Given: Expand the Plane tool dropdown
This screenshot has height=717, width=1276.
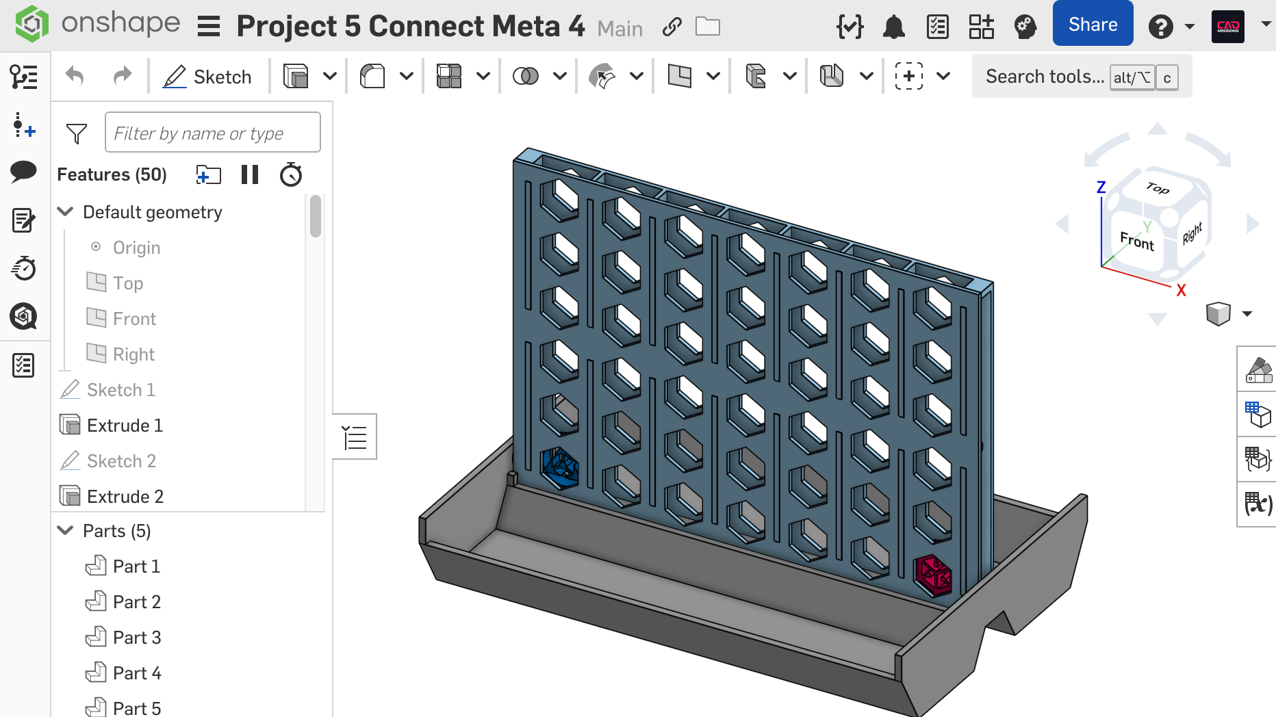Looking at the screenshot, I should coord(713,76).
